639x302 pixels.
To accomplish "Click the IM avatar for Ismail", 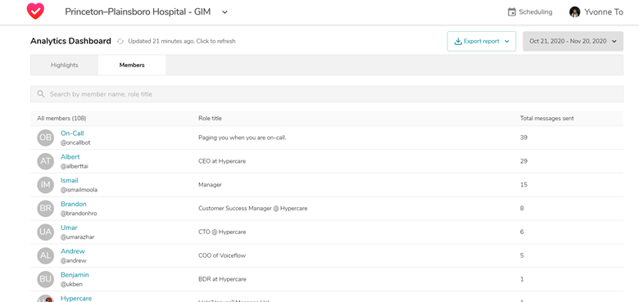I will [46, 185].
